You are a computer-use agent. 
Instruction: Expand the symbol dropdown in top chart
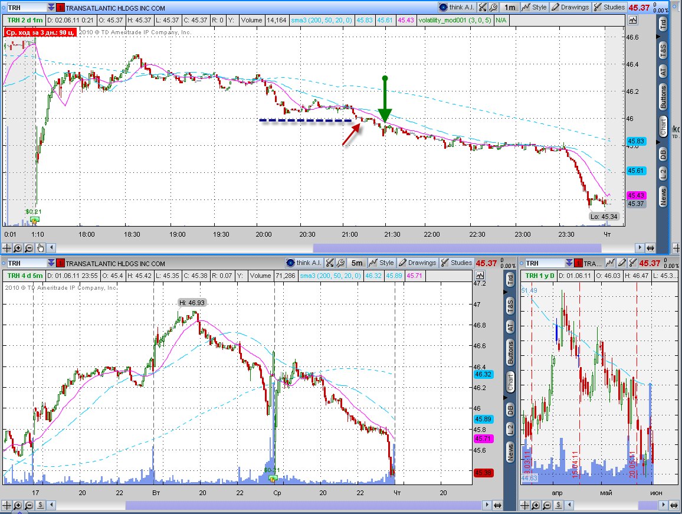(x=51, y=8)
